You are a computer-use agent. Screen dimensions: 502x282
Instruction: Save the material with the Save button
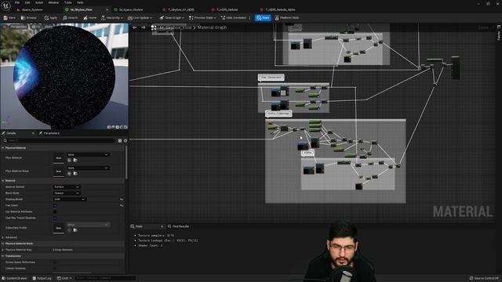(x=9, y=18)
